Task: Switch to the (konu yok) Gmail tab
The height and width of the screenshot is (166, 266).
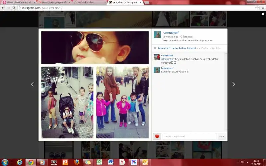Action: coord(54,2)
